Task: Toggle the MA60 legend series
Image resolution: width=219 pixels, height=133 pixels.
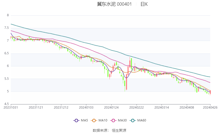Action: pyautogui.click(x=138, y=120)
